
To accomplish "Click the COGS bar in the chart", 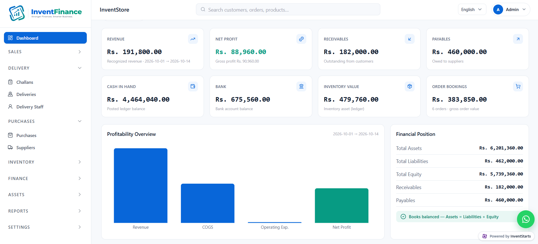I will (208, 203).
